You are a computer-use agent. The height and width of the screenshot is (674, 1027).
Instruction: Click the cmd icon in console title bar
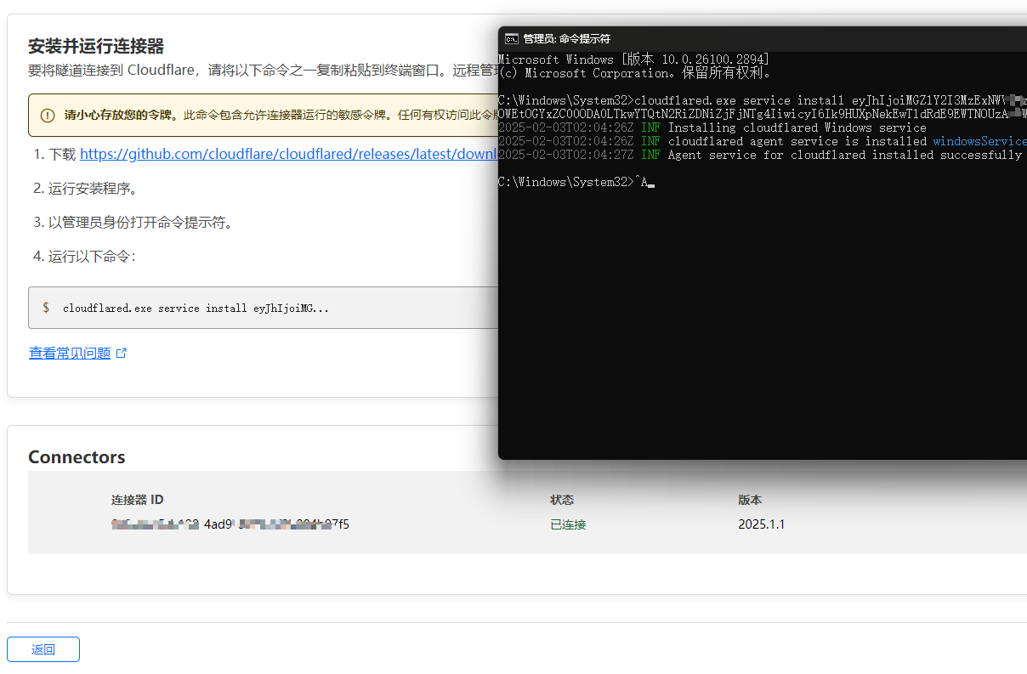[511, 38]
